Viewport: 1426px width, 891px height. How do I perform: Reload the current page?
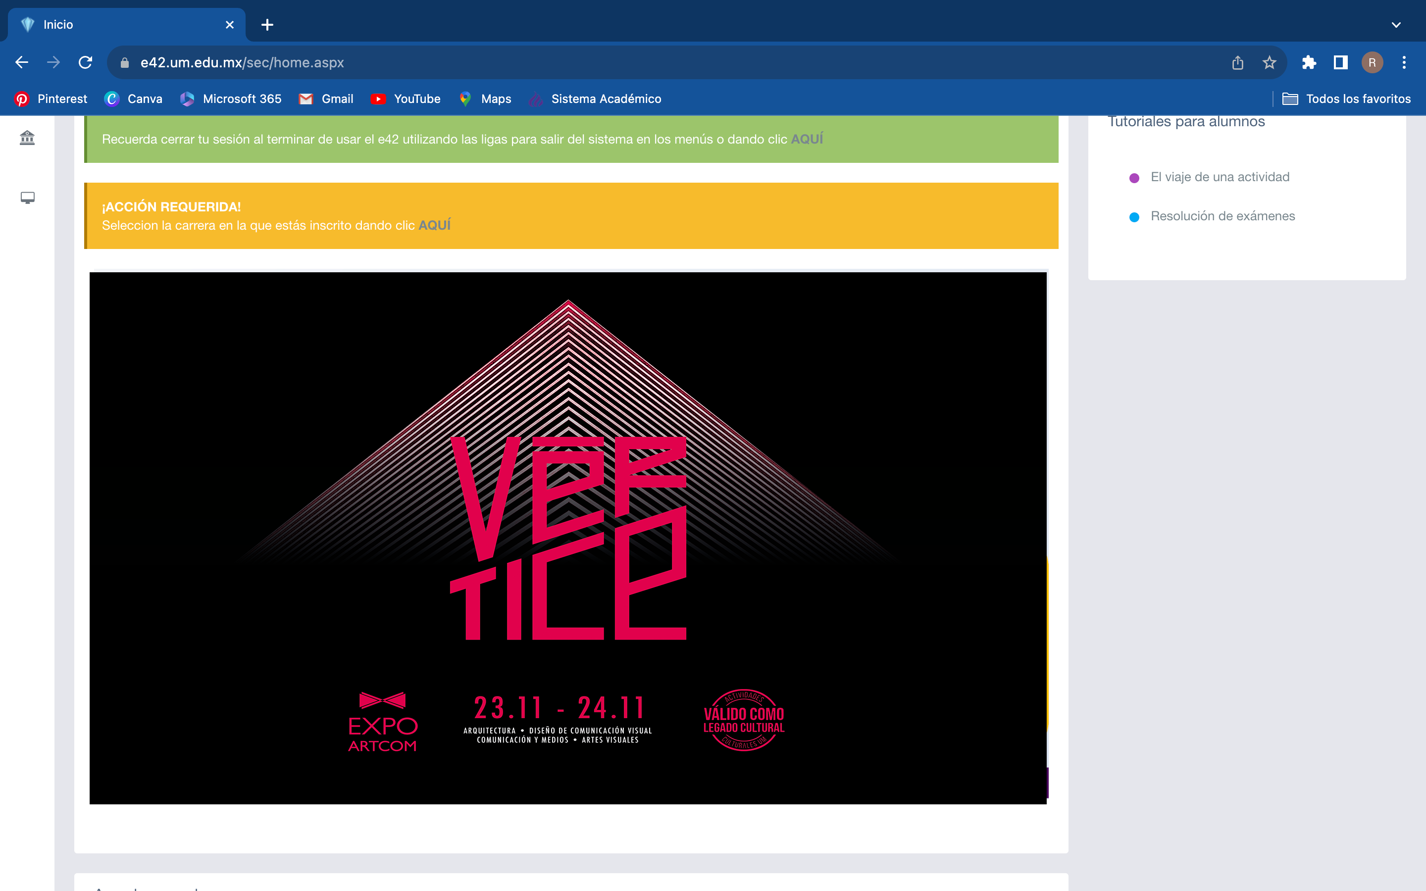pyautogui.click(x=86, y=62)
